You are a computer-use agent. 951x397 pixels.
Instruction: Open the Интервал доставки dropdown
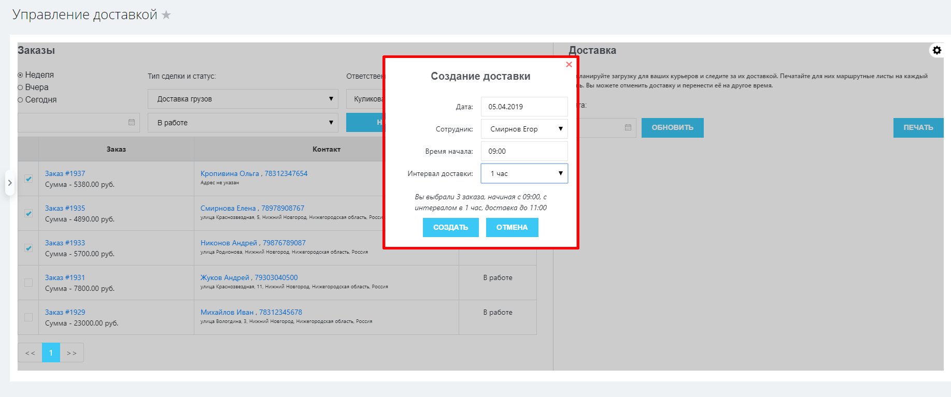point(524,173)
